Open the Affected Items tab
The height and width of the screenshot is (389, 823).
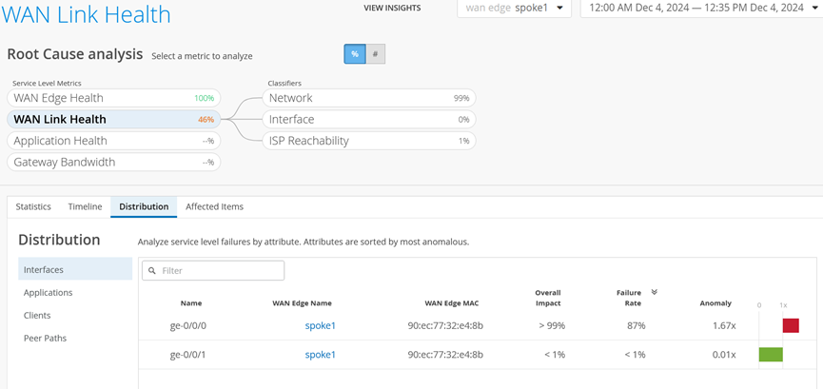point(214,206)
